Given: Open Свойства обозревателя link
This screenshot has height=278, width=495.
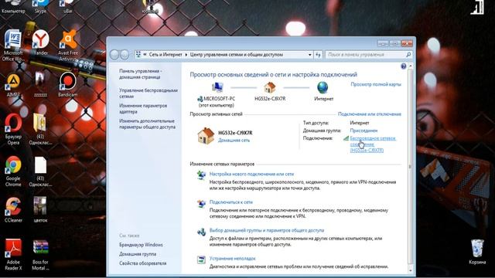Looking at the screenshot, I should coord(142,263).
